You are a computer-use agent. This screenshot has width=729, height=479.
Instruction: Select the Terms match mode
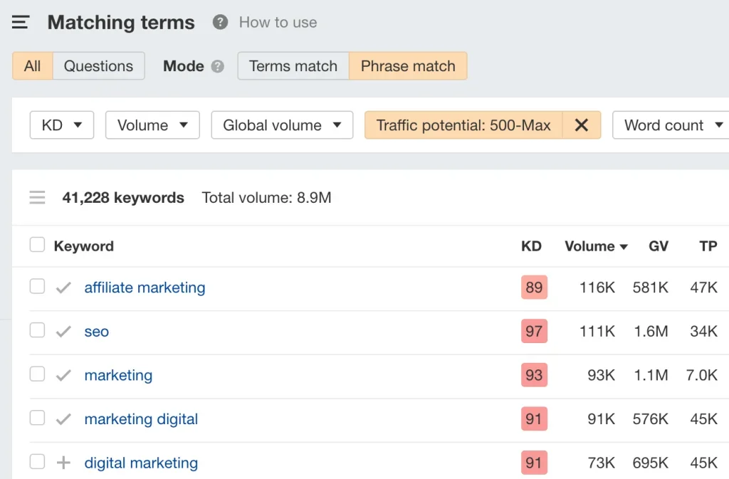[x=293, y=65]
